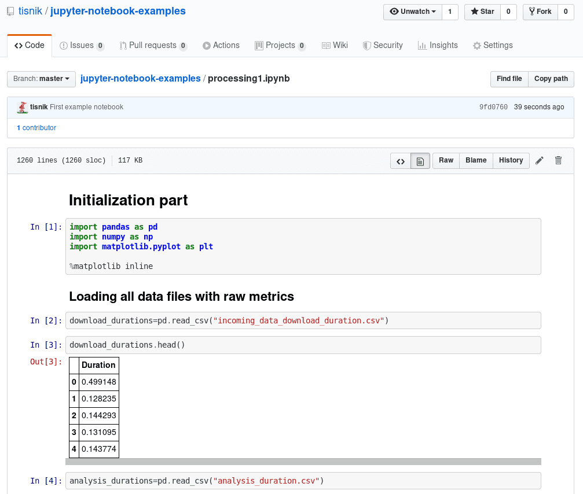Click tisnik's avatar in the commit row
Viewport: 583px width, 494px height.
23,107
